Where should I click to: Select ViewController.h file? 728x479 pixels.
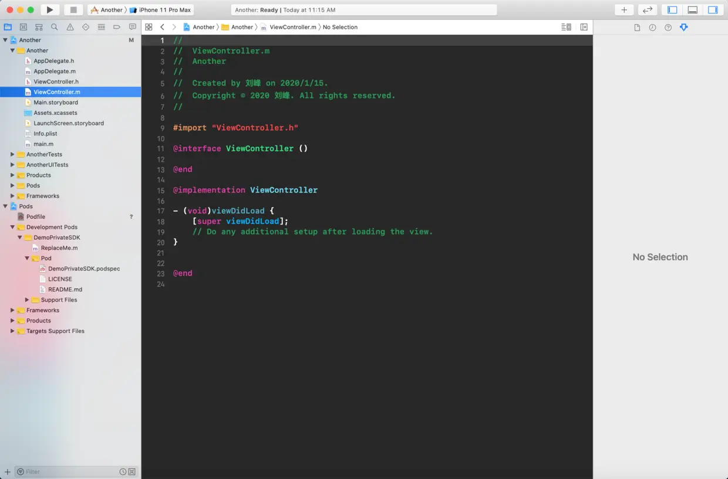click(56, 82)
